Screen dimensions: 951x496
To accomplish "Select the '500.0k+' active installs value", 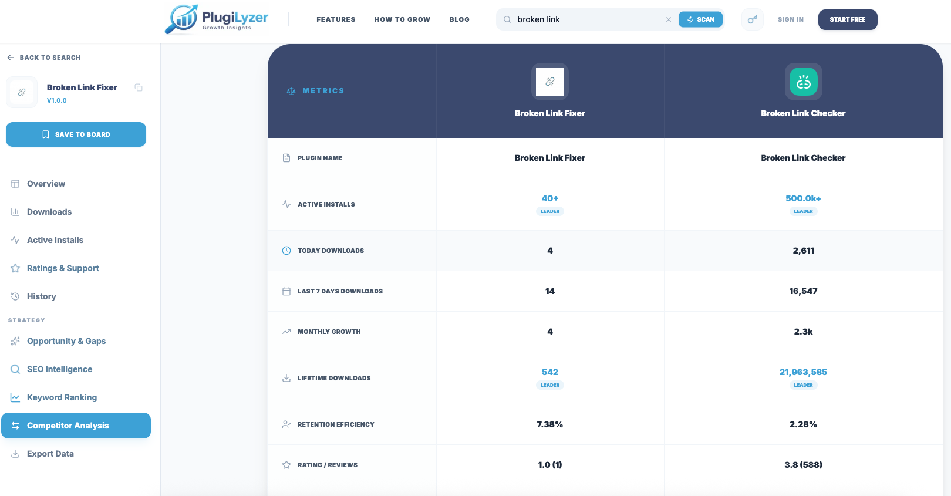I will 803,198.
